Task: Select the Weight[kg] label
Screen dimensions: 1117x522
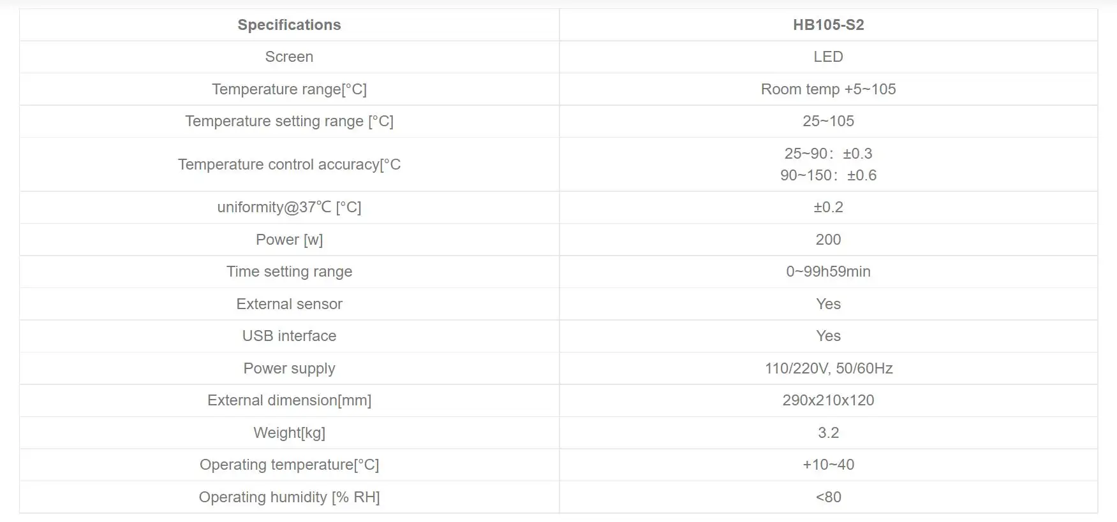Action: click(x=289, y=433)
